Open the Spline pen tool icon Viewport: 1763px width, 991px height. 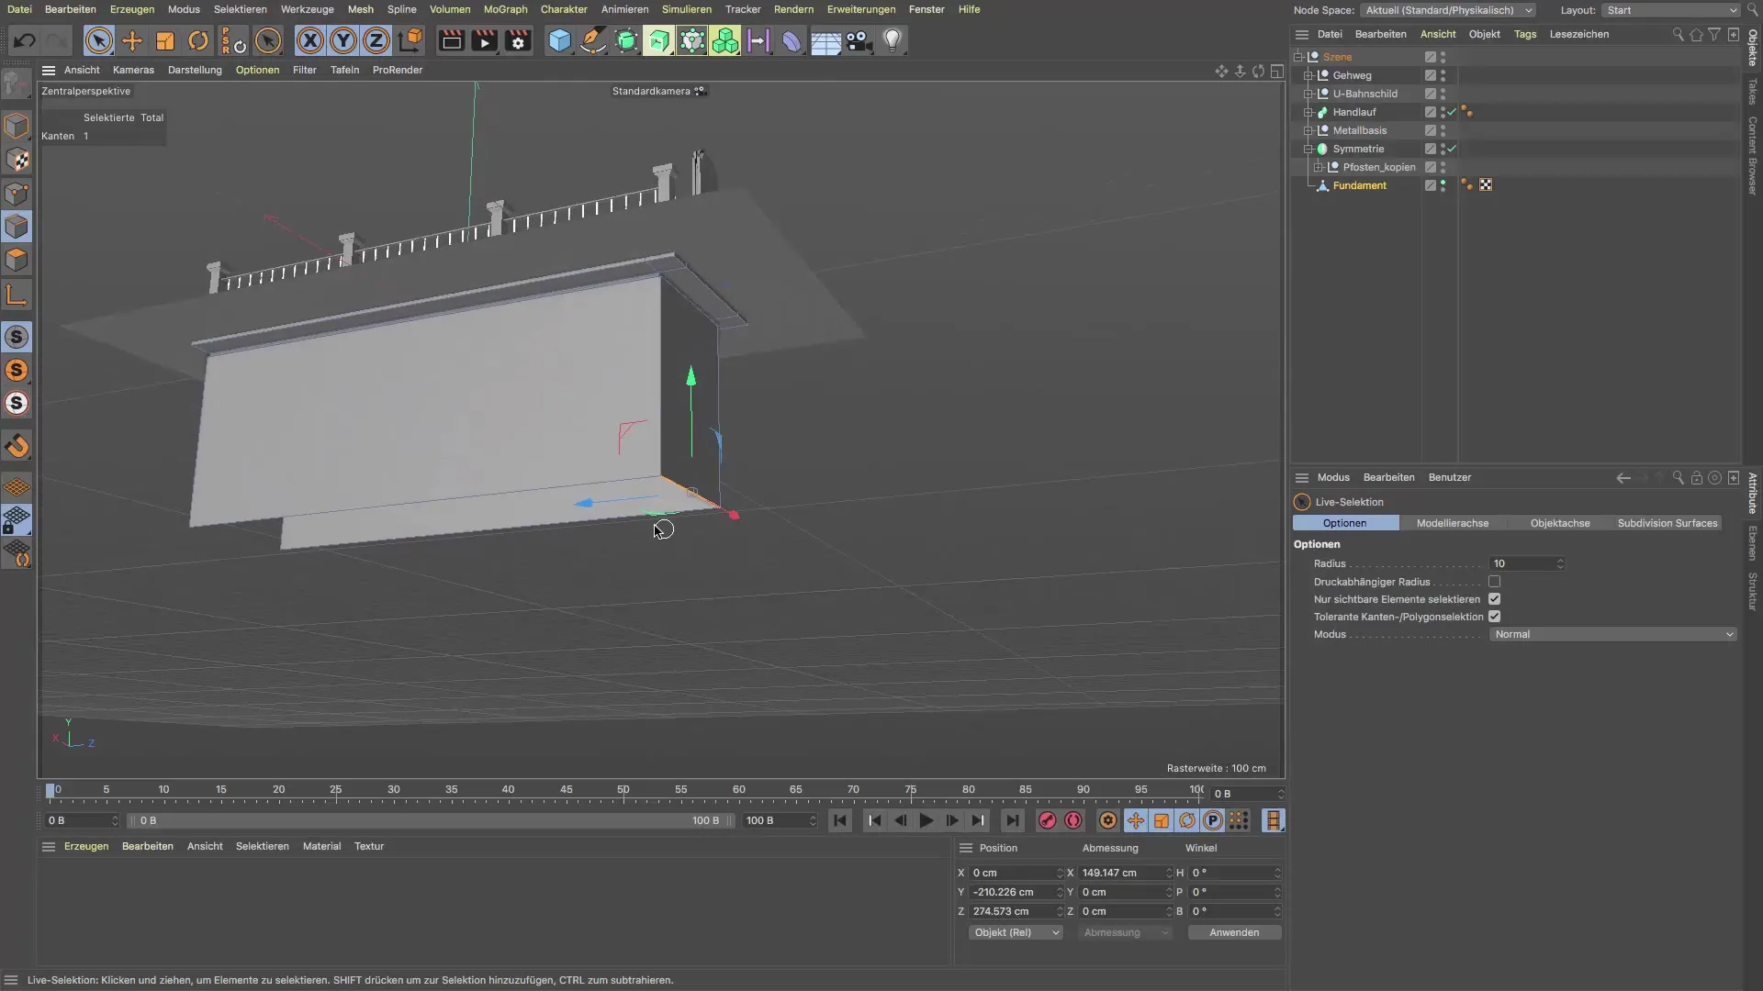point(593,40)
